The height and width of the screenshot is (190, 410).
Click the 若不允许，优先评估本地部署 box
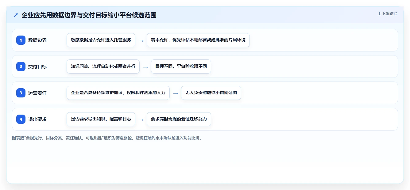tap(198, 40)
